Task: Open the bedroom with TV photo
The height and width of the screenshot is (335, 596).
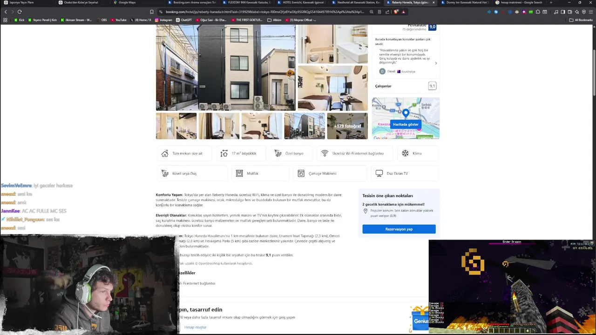Action: [x=332, y=88]
